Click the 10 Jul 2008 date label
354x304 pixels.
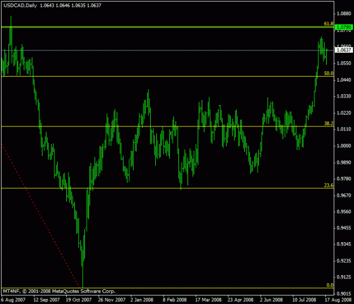304,300
